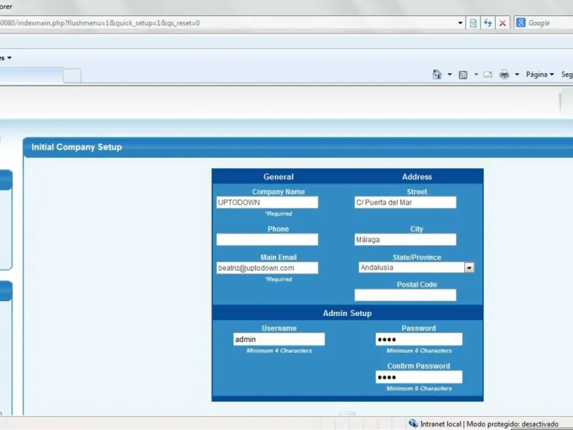Click the Minimum 4 Characters hint text

tap(279, 350)
